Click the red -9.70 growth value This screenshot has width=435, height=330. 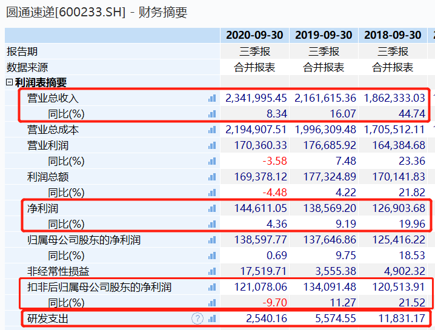[x=273, y=303]
